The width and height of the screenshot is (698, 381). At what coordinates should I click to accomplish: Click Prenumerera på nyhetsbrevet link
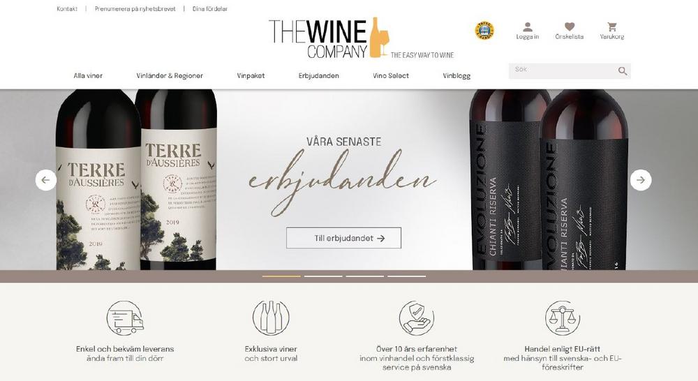[135, 9]
